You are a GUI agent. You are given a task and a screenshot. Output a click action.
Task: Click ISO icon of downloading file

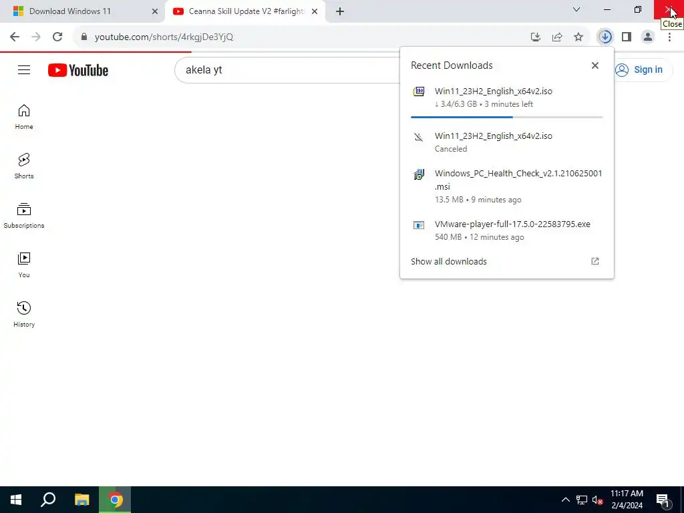click(419, 92)
